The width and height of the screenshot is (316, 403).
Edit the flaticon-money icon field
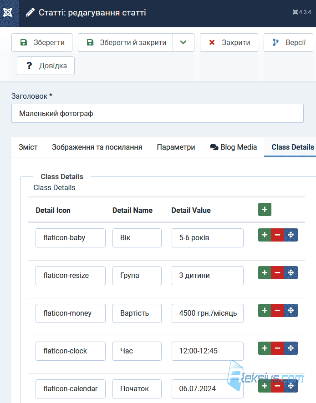tap(71, 313)
